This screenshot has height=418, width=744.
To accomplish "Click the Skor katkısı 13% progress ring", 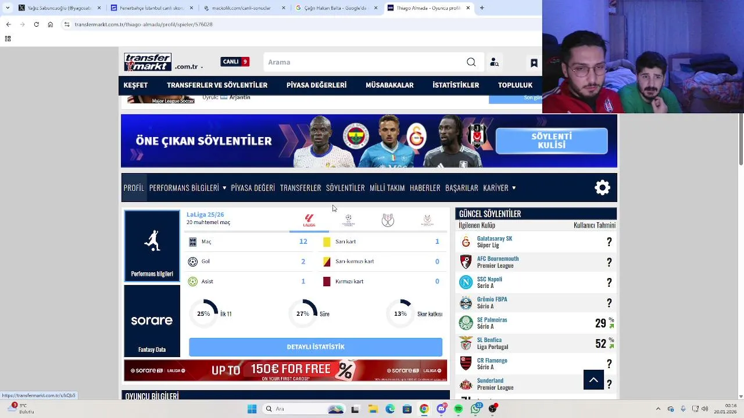I will tap(400, 313).
